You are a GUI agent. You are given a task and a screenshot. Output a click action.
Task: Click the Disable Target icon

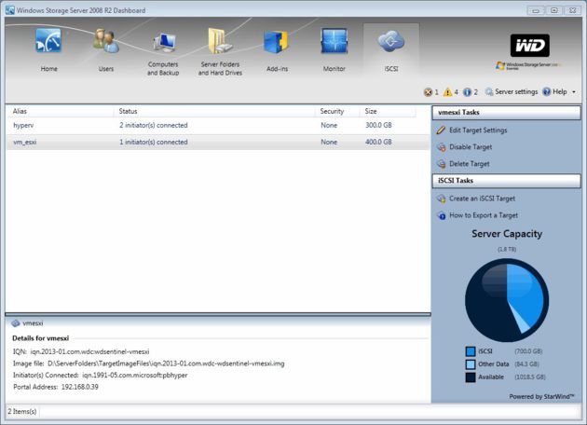[x=442, y=147]
